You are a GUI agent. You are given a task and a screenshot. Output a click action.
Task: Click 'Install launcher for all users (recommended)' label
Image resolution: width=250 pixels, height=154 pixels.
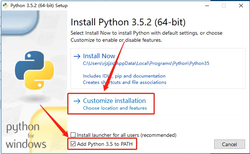(x=126, y=135)
